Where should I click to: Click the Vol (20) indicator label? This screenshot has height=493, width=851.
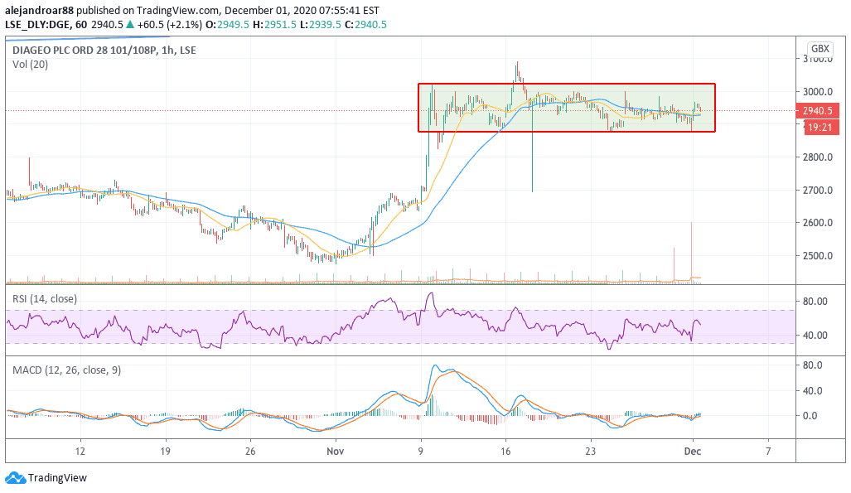tap(31, 65)
